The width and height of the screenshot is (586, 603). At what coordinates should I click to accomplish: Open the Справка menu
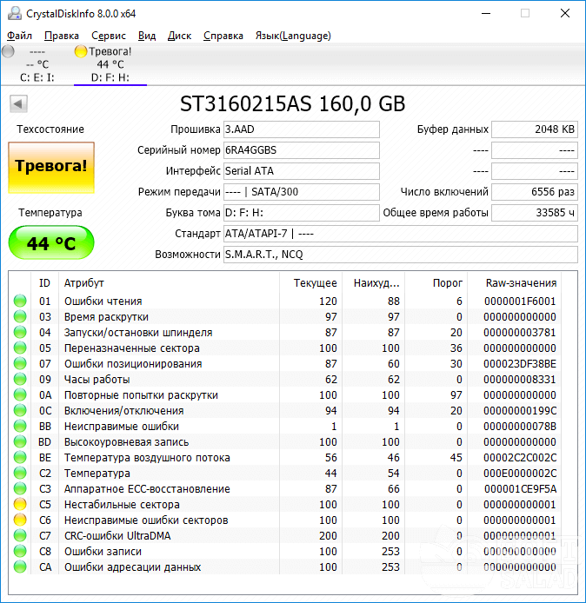pos(223,36)
